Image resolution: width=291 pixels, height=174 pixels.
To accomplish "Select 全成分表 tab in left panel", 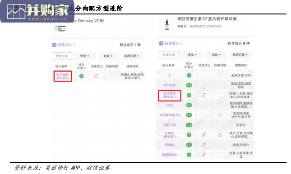I will pyautogui.click(x=62, y=56).
